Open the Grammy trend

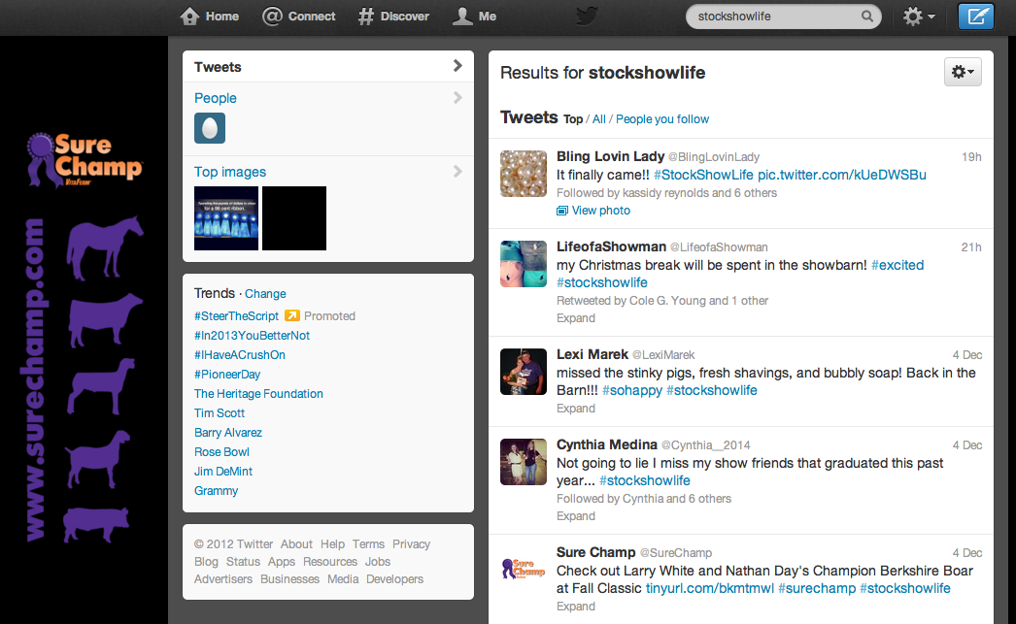click(x=217, y=491)
